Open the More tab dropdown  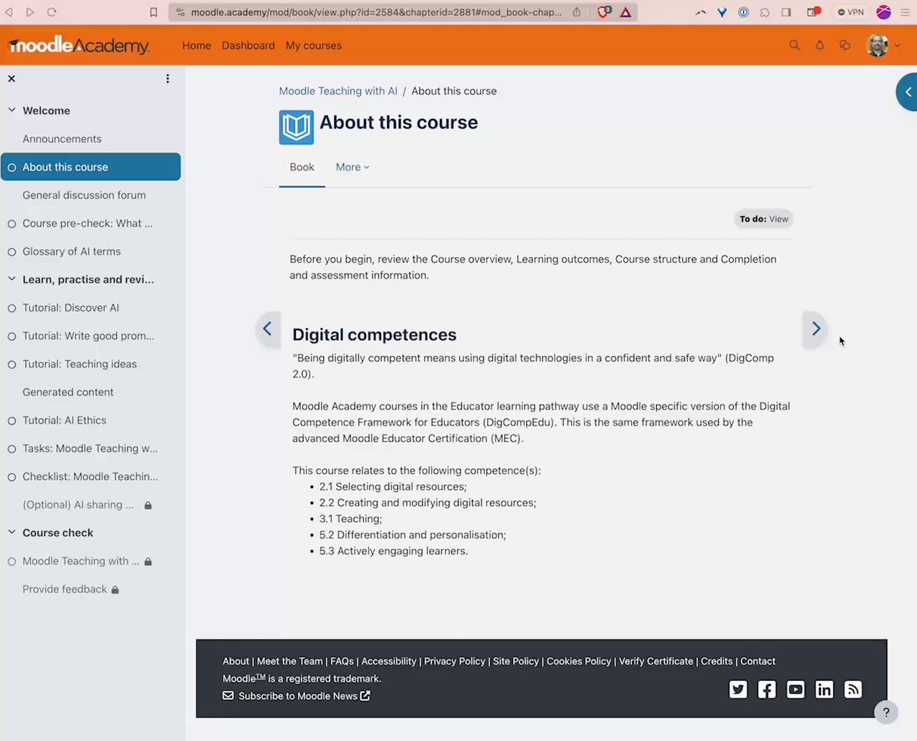click(352, 168)
